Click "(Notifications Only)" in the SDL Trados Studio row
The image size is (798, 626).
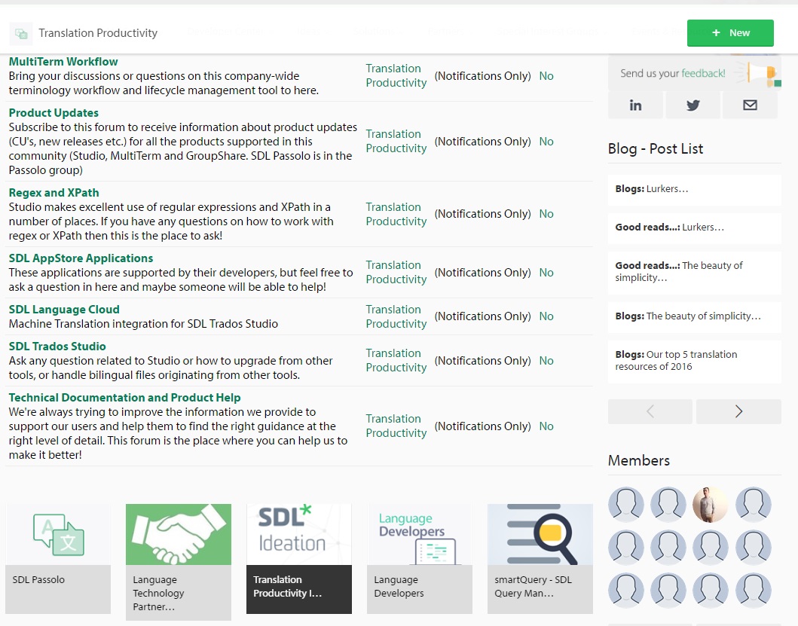point(482,361)
